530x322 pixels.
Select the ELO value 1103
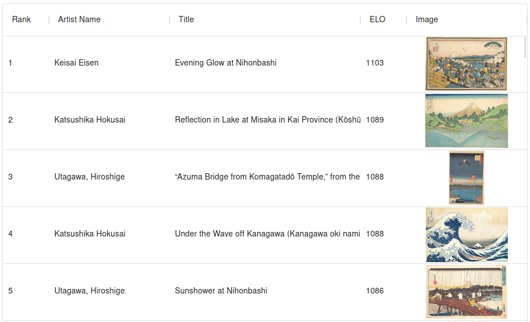coord(375,63)
